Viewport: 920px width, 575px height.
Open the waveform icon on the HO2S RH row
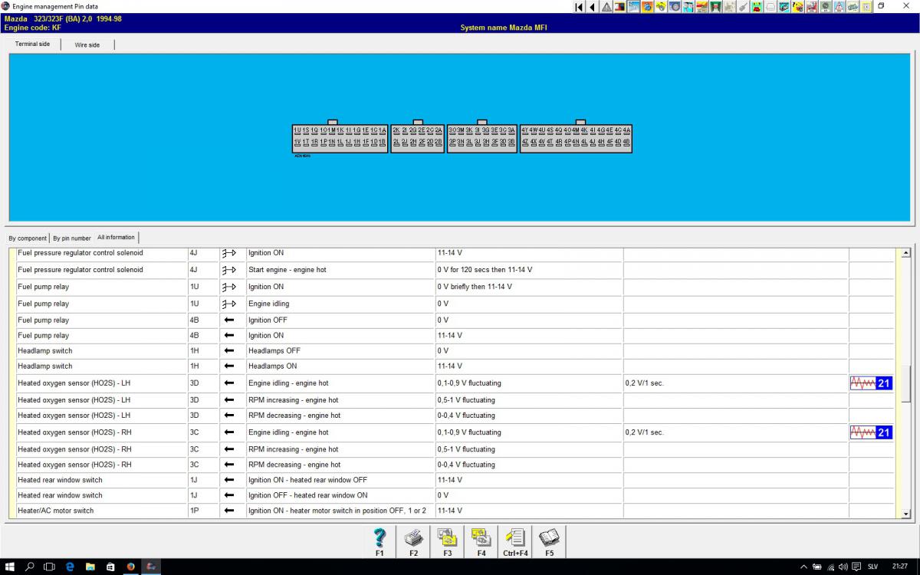871,432
